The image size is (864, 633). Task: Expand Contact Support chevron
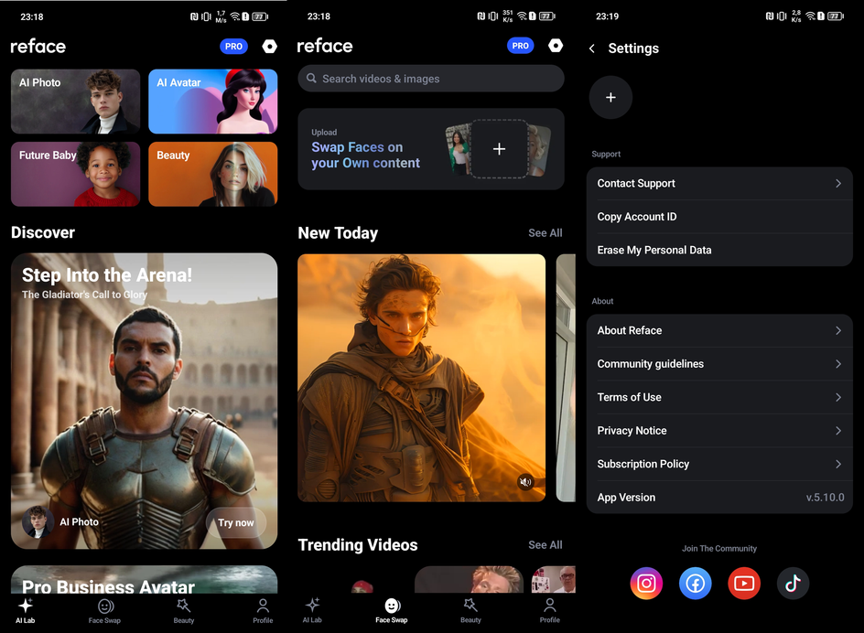[838, 184]
